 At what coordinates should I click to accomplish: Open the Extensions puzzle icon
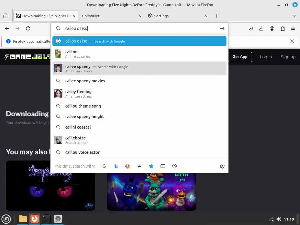[x=282, y=28]
